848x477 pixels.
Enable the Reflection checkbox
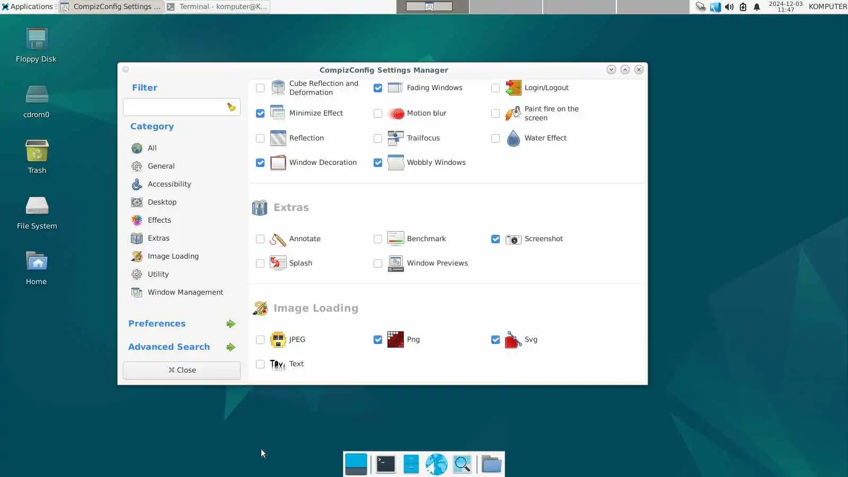pos(260,138)
